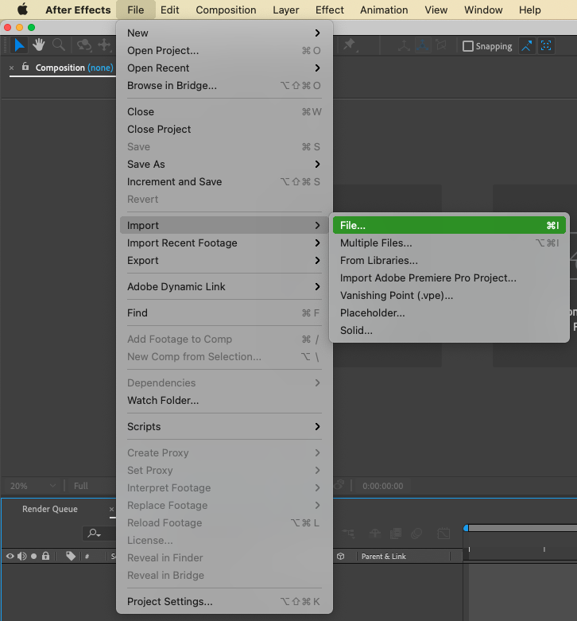Select the Hand tool
The width and height of the screenshot is (577, 621).
(39, 45)
